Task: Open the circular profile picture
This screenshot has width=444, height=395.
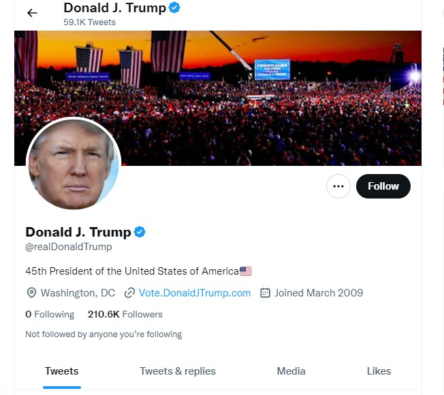Action: coord(73,165)
